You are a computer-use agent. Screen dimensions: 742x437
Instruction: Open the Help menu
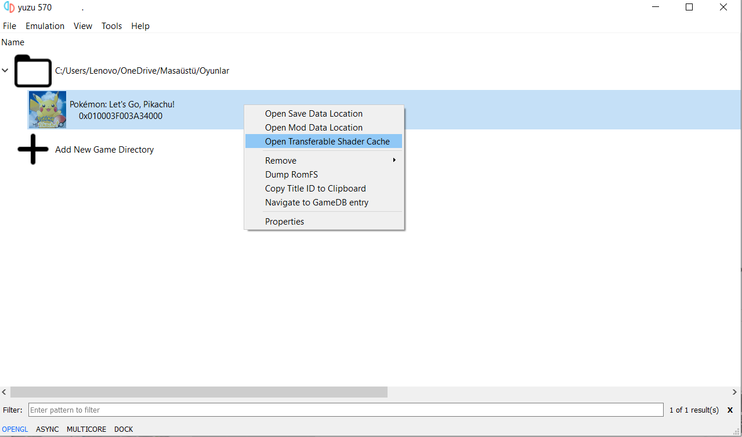tap(140, 26)
